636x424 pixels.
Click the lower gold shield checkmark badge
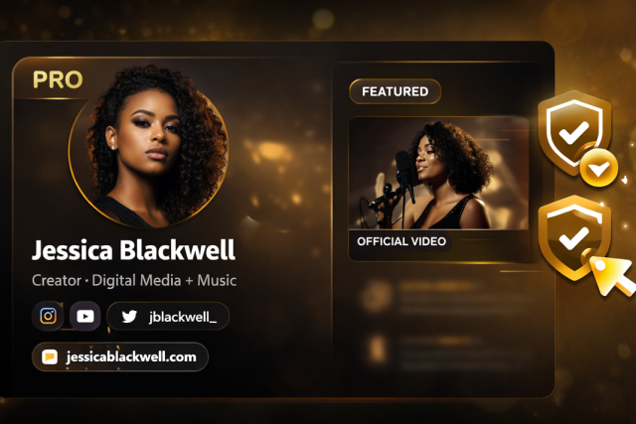[x=573, y=238]
